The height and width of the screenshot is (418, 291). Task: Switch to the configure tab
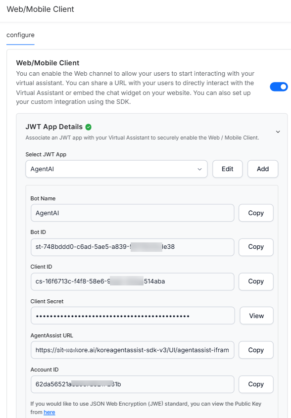[x=20, y=35]
